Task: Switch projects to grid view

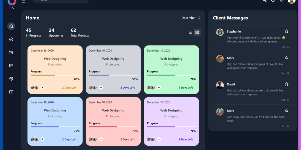Action: [197, 32]
